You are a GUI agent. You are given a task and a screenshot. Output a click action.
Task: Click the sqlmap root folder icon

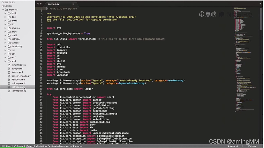[7, 10]
